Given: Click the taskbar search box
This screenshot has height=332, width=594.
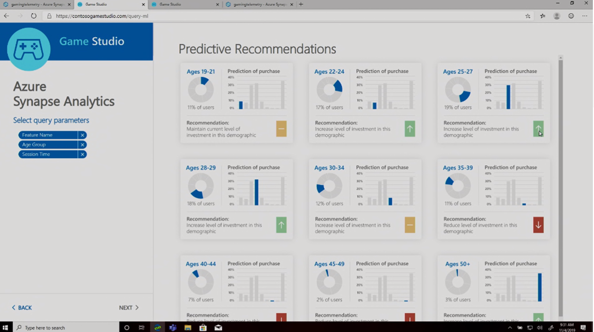Looking at the screenshot, I should 66,327.
